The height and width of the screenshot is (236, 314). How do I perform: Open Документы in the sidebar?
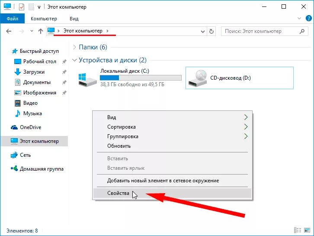(37, 82)
